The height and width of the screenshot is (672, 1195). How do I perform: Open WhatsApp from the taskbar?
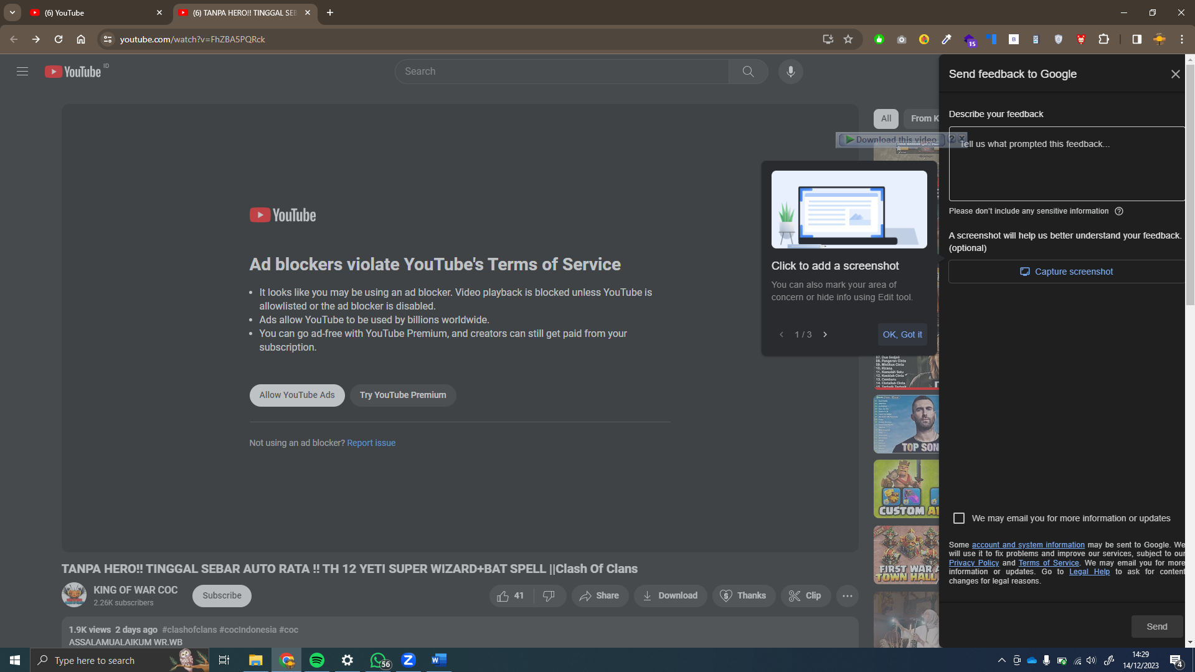click(378, 660)
